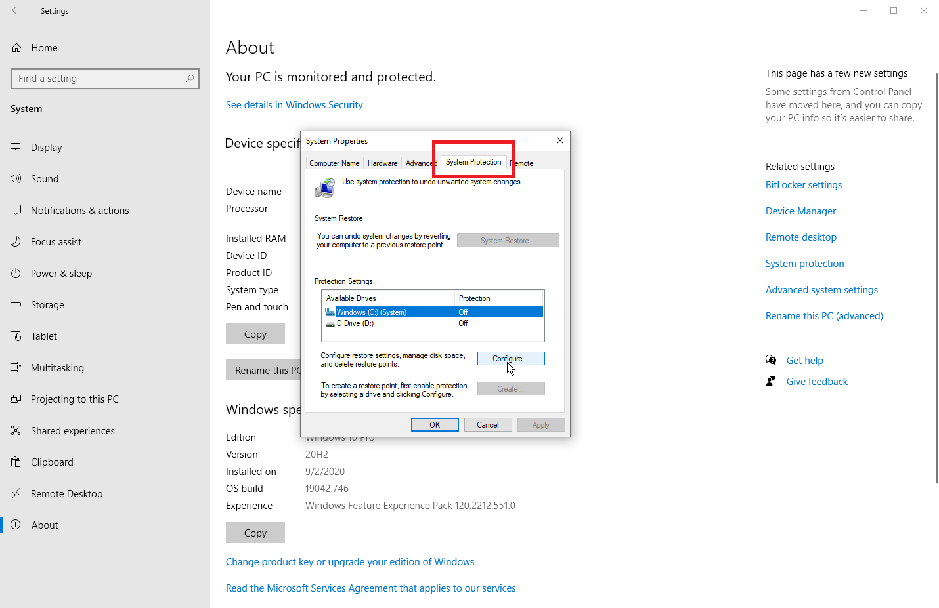Click the search magnifier icon
Screen dimensions: 939x608
click(190, 79)
